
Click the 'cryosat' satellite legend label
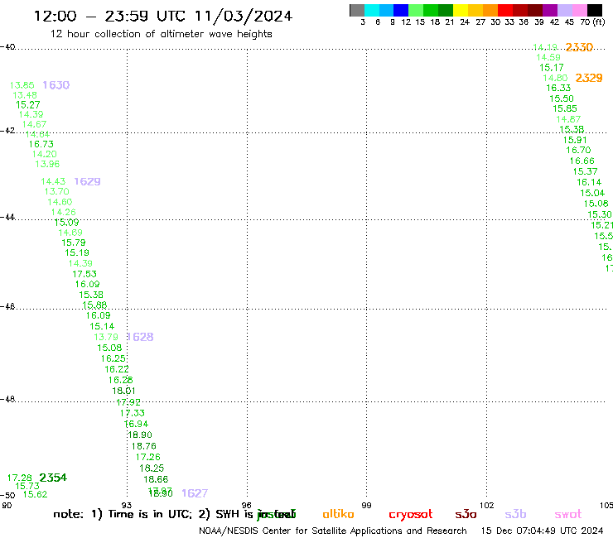tap(411, 515)
